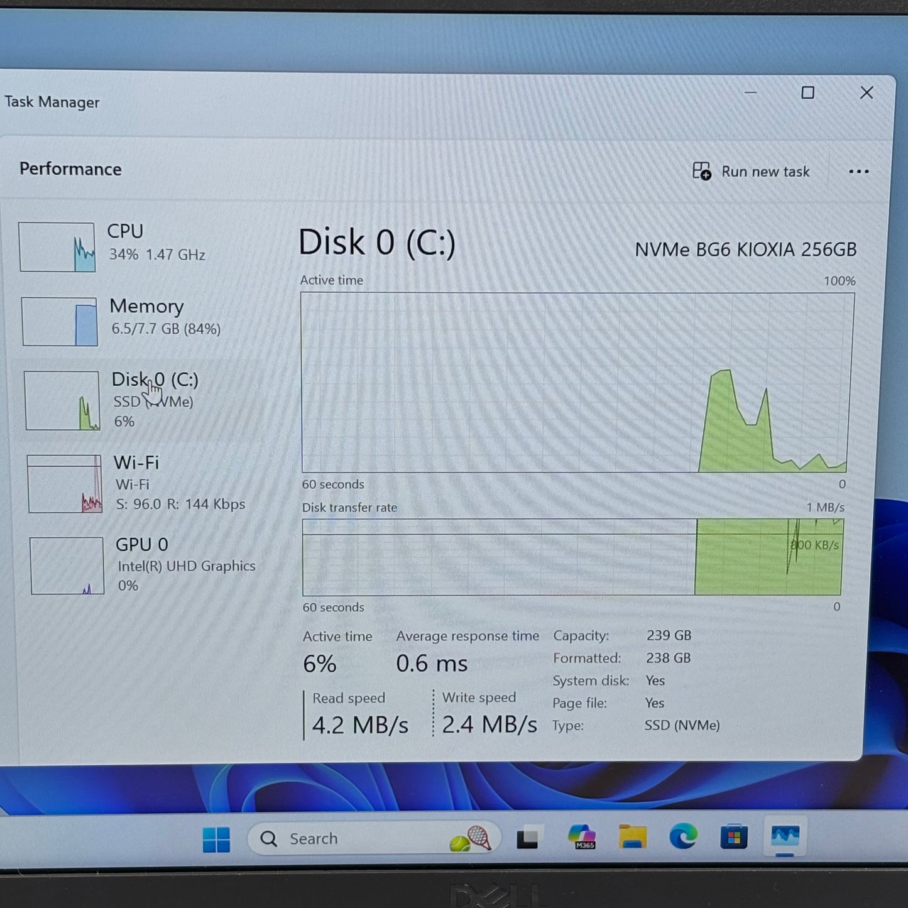The height and width of the screenshot is (908, 908).
Task: Click the CPU miniature graph thumbnail
Action: coord(58,247)
